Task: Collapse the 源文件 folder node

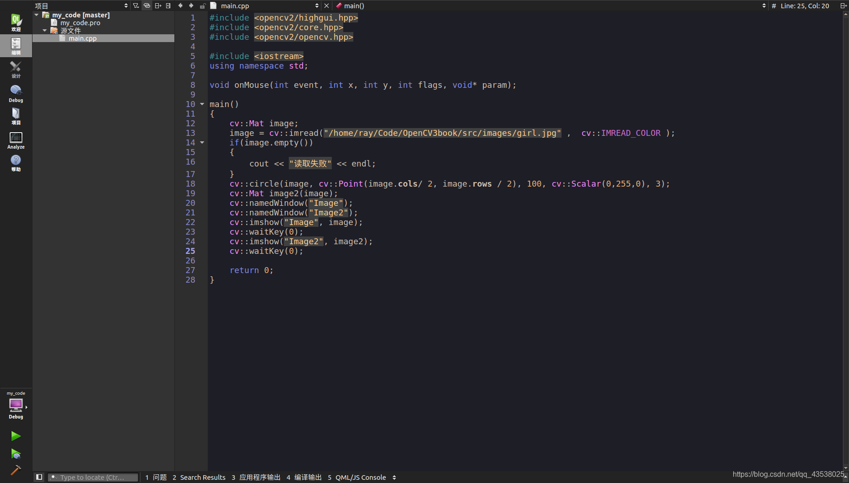Action: 45,30
